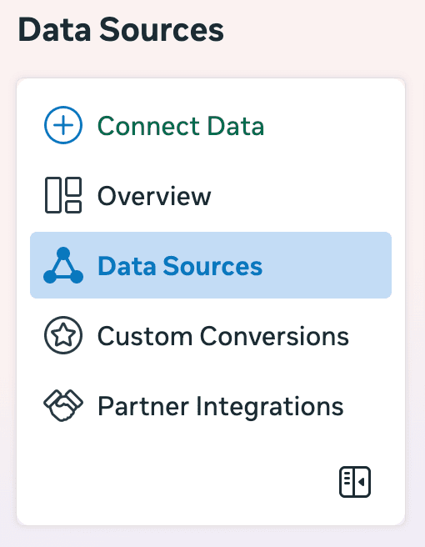Click the Overview layout icon
This screenshot has height=547, width=425.
pos(63,195)
